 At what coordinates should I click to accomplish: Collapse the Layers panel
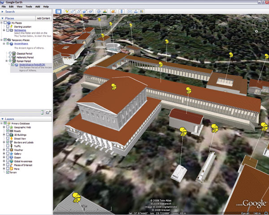(2, 119)
